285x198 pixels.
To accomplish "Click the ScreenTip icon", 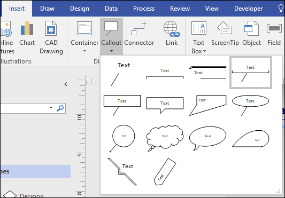I will 225,28.
